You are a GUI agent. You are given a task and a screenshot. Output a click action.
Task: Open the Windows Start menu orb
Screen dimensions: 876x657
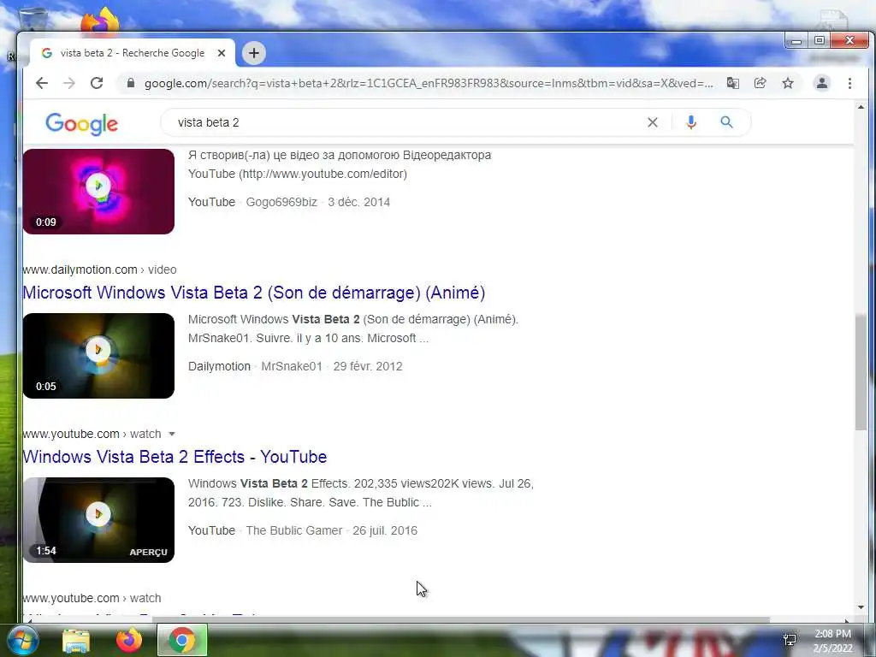[23, 640]
